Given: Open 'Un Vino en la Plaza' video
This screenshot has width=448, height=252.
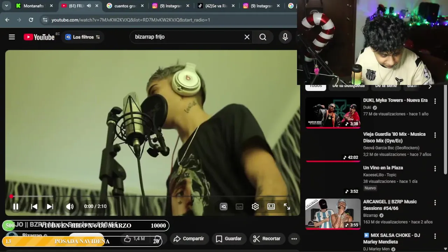Looking at the screenshot, I should (383, 168).
